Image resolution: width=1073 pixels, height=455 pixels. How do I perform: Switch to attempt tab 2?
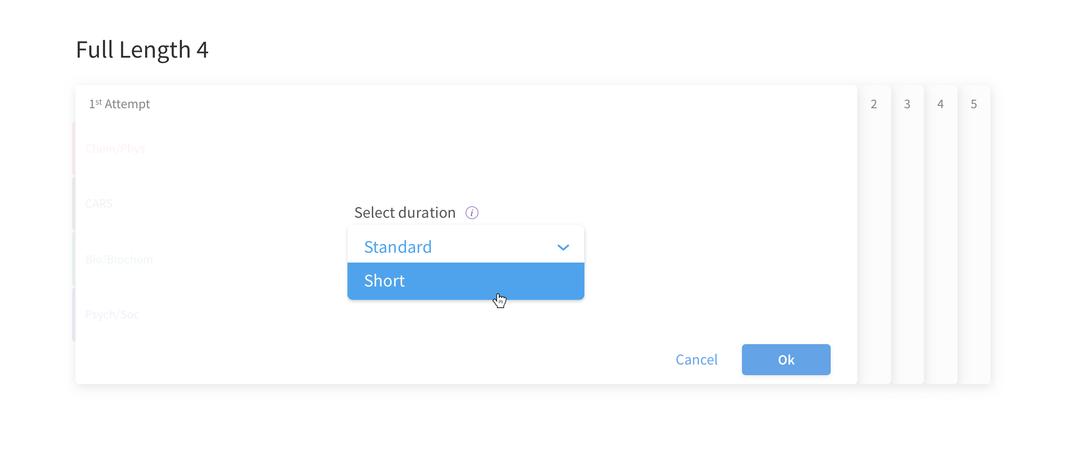[874, 104]
